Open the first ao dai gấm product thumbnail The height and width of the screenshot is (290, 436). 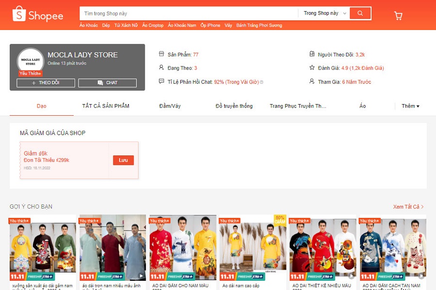click(43, 247)
